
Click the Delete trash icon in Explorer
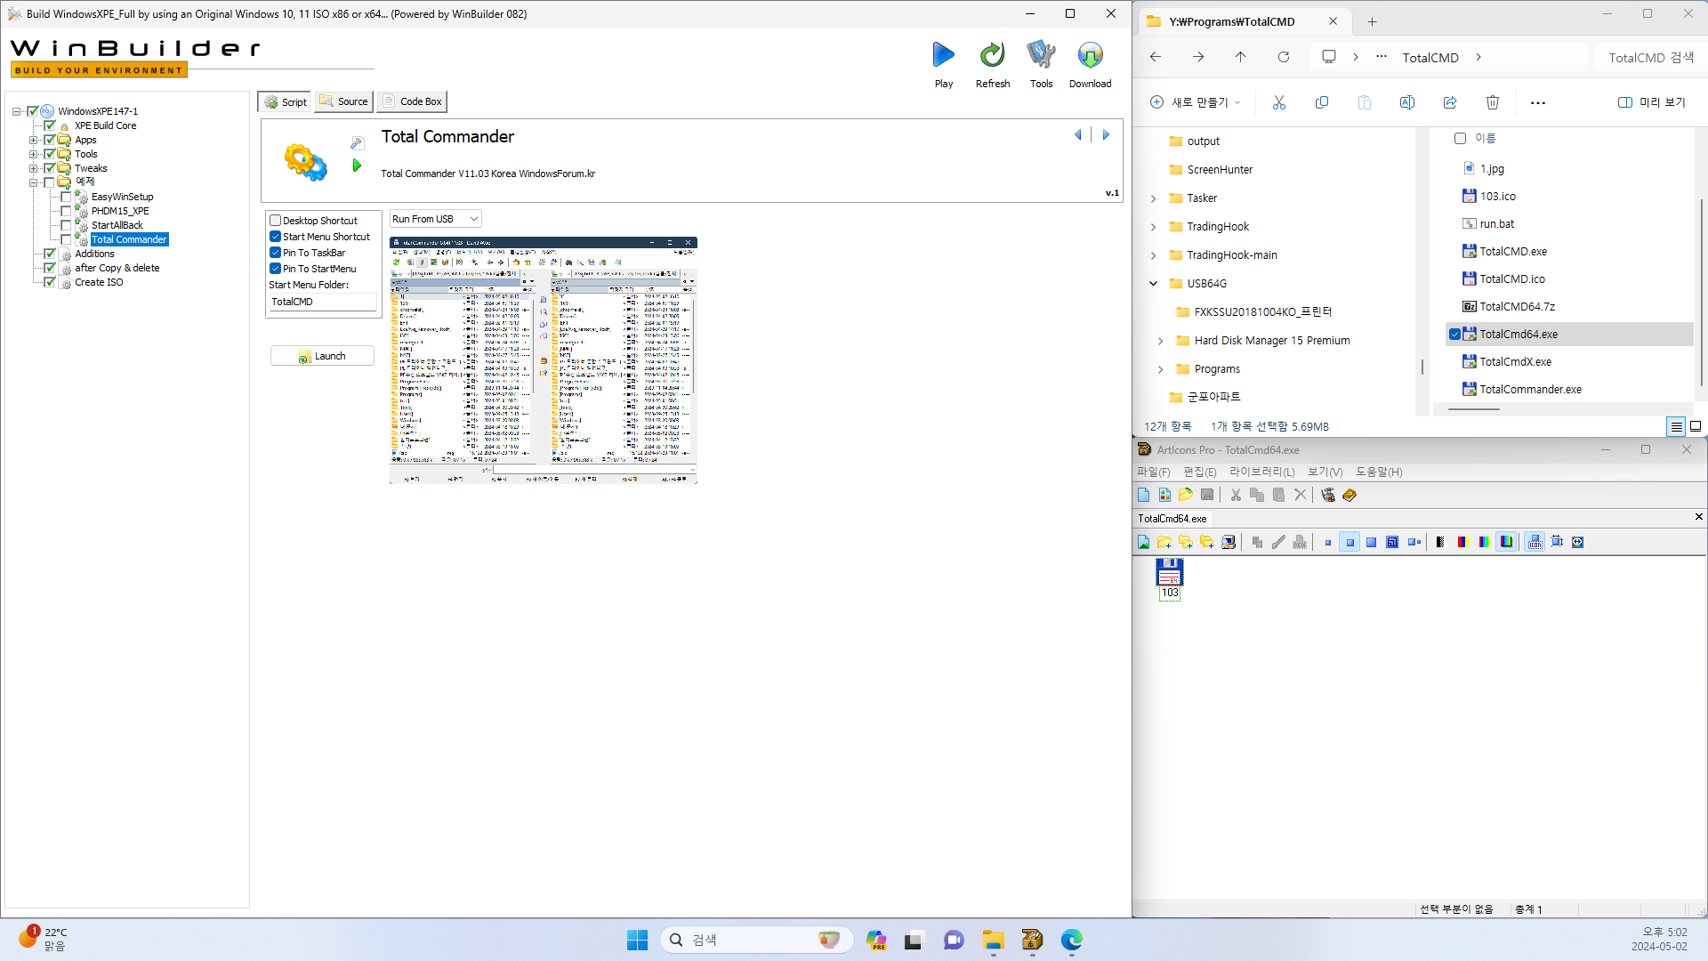point(1493,102)
